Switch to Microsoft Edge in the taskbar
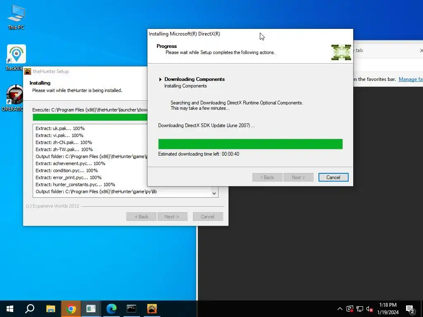The height and width of the screenshot is (317, 423). point(111,309)
